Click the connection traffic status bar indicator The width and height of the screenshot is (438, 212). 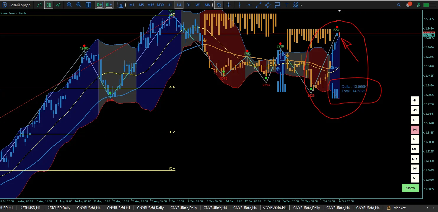[429, 5]
